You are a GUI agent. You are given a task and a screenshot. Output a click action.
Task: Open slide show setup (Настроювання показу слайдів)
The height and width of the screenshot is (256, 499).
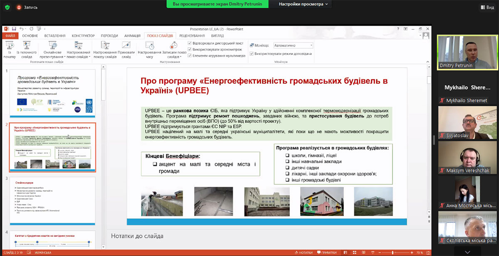tap(105, 49)
